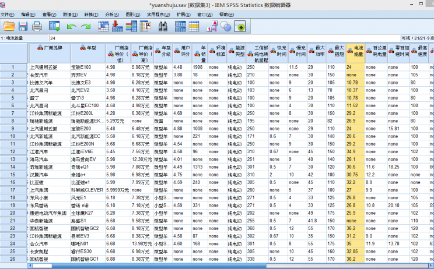The image size is (434, 269).
Task: Click the overlapping circles variable sets icon
Action: (x=226, y=26)
